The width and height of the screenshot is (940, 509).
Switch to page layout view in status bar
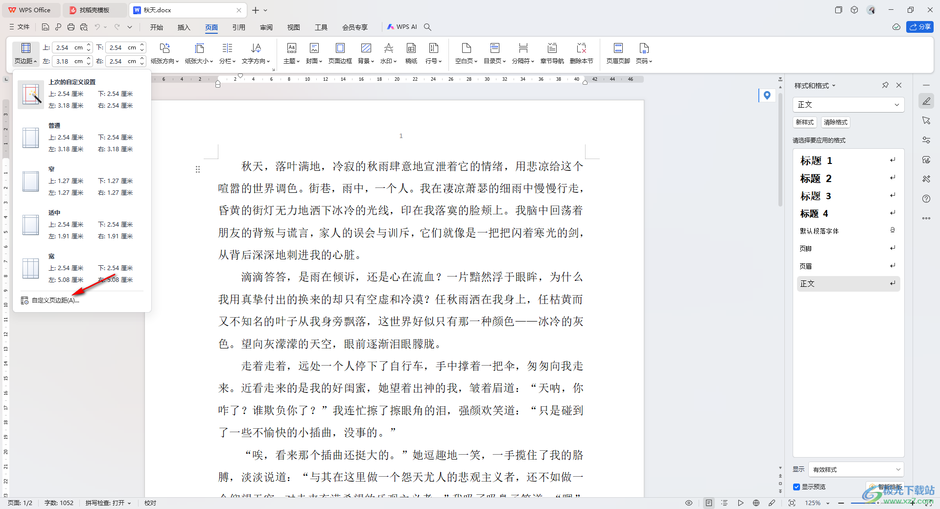pyautogui.click(x=709, y=503)
